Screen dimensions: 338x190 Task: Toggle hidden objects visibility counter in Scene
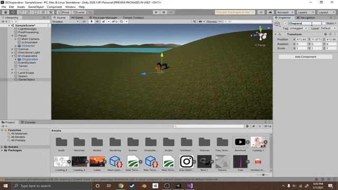point(115,22)
